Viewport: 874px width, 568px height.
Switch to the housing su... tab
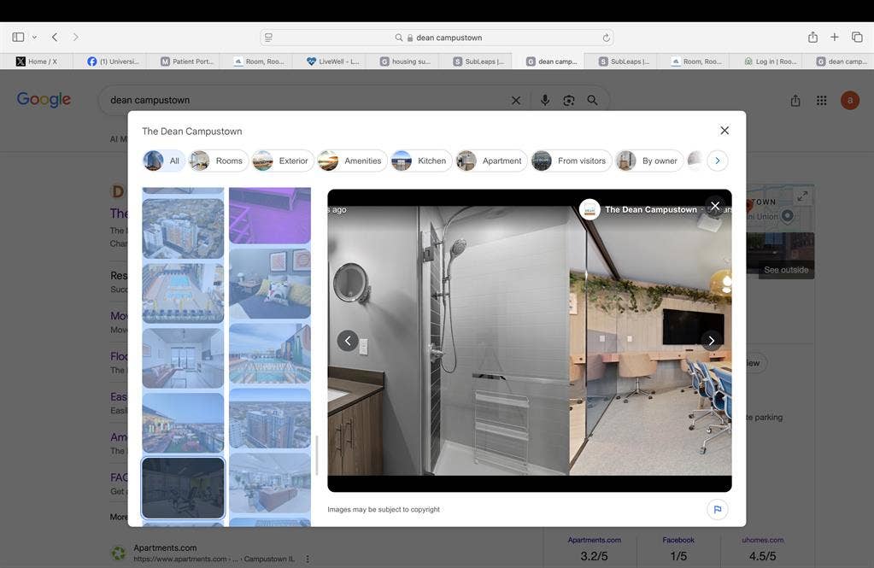(x=405, y=61)
